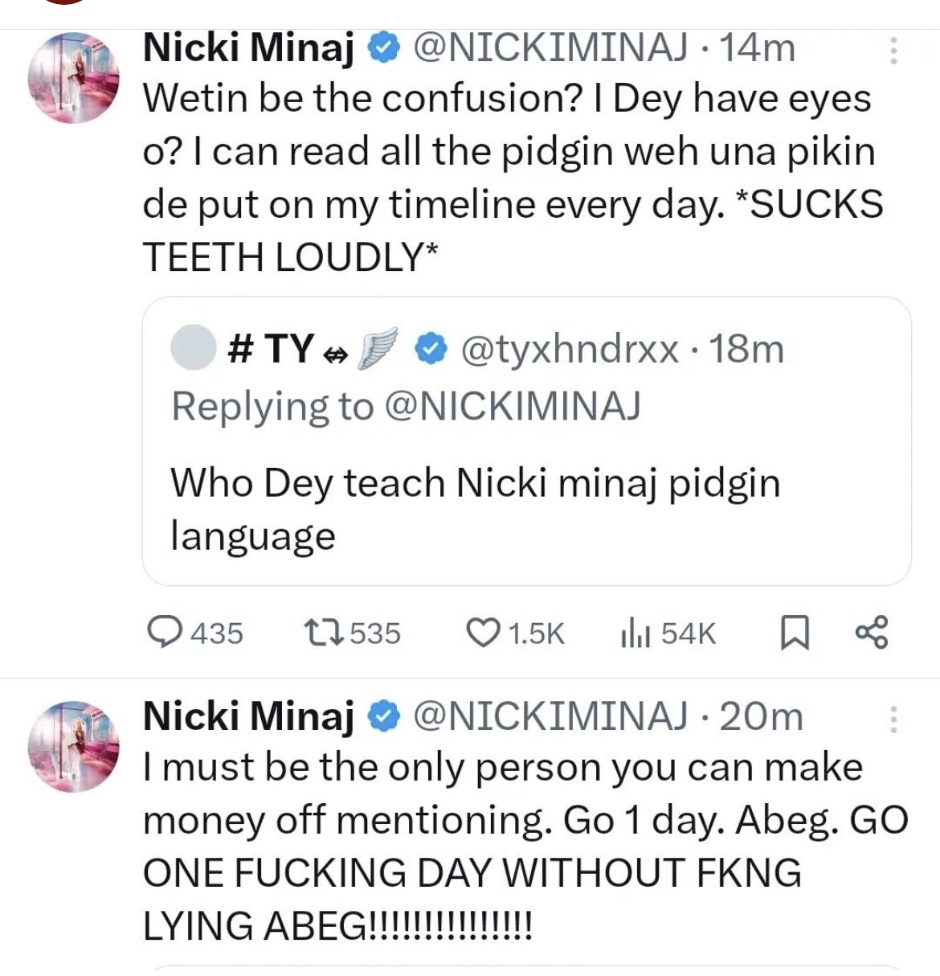The height and width of the screenshot is (976, 940).
Task: Share the first Nicki Minaj tweet
Action: point(872,633)
